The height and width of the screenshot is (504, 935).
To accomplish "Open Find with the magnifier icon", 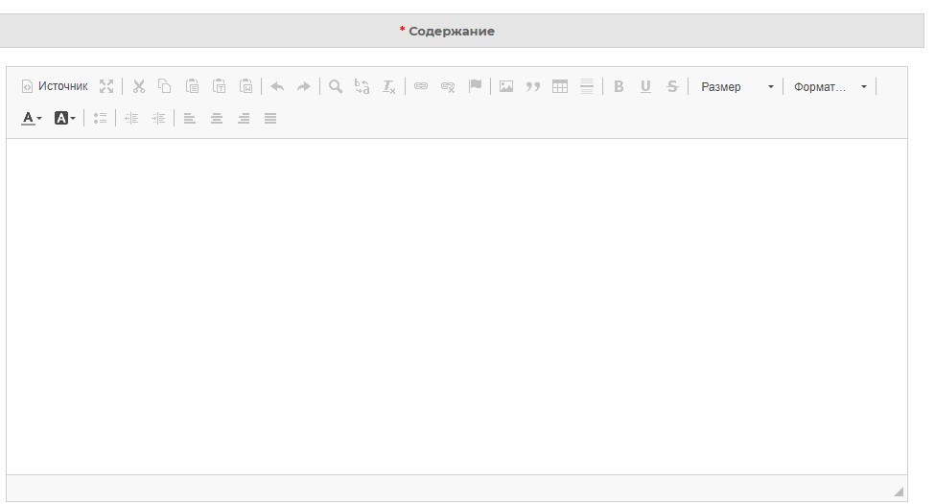I will pos(336,86).
